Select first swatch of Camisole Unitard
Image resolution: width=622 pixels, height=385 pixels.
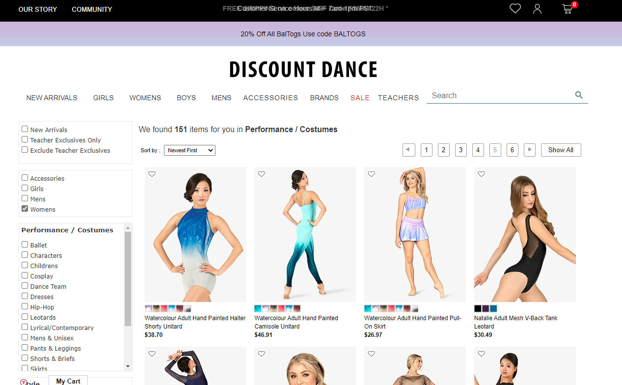tap(258, 308)
